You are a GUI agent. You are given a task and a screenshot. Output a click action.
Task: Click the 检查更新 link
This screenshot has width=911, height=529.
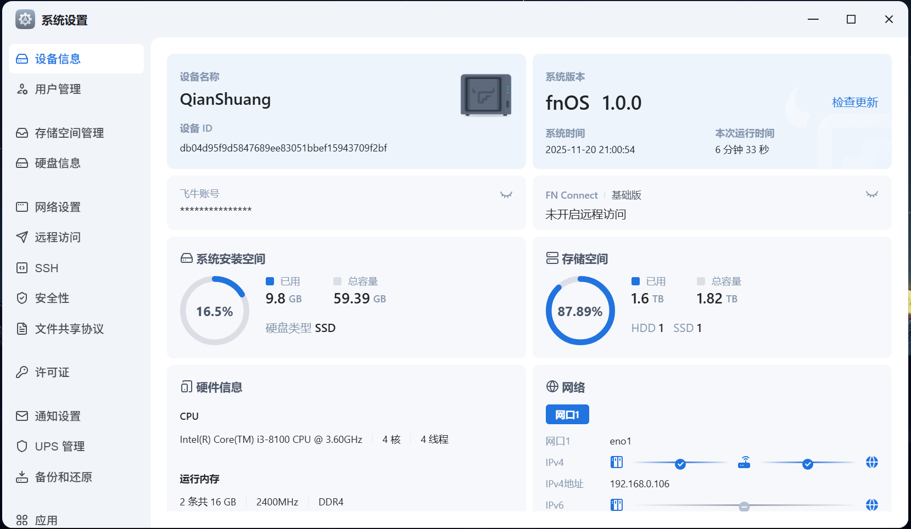pyautogui.click(x=855, y=103)
